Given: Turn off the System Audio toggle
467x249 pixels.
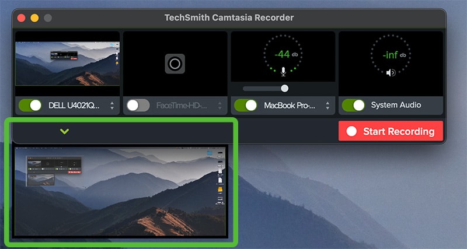Looking at the screenshot, I should (354, 105).
